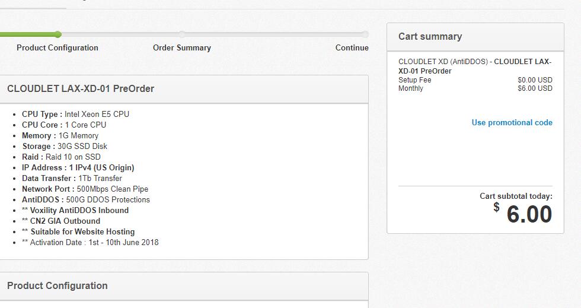Open the Use promotional code link

(512, 123)
